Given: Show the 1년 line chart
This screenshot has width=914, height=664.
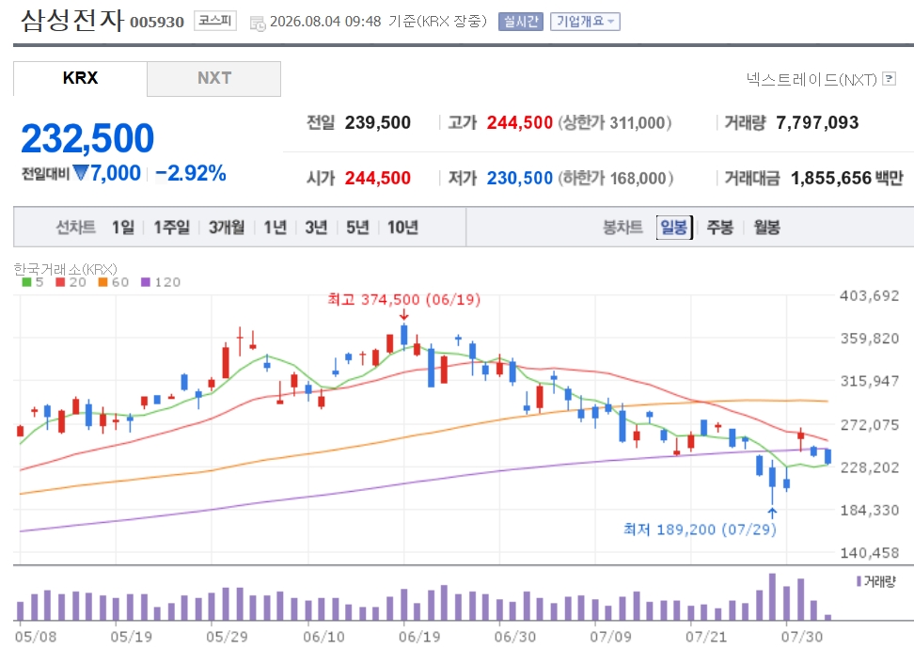Looking at the screenshot, I should click(x=276, y=227).
